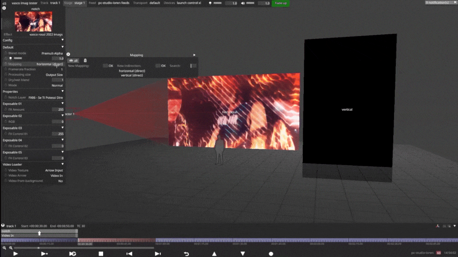Open the Feed pc-studio-loren feeds menu

tap(109, 3)
